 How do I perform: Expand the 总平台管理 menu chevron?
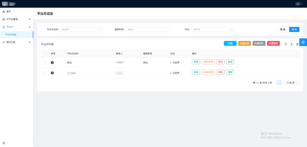(x=30, y=19)
